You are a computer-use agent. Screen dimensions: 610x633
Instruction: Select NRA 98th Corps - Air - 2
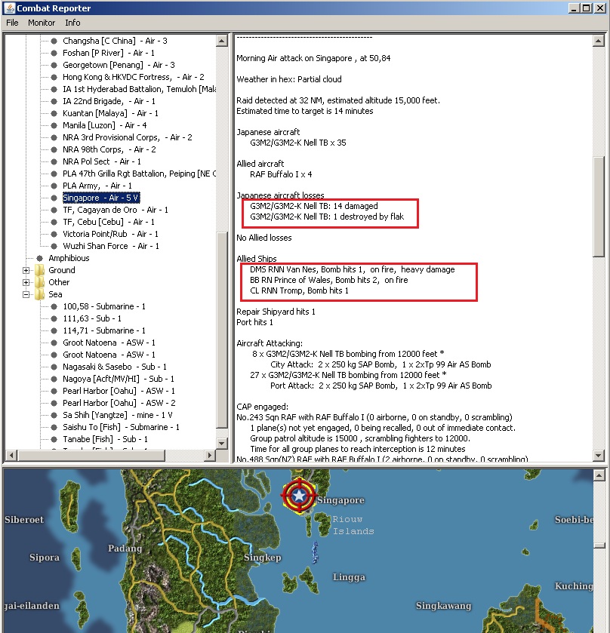point(109,149)
